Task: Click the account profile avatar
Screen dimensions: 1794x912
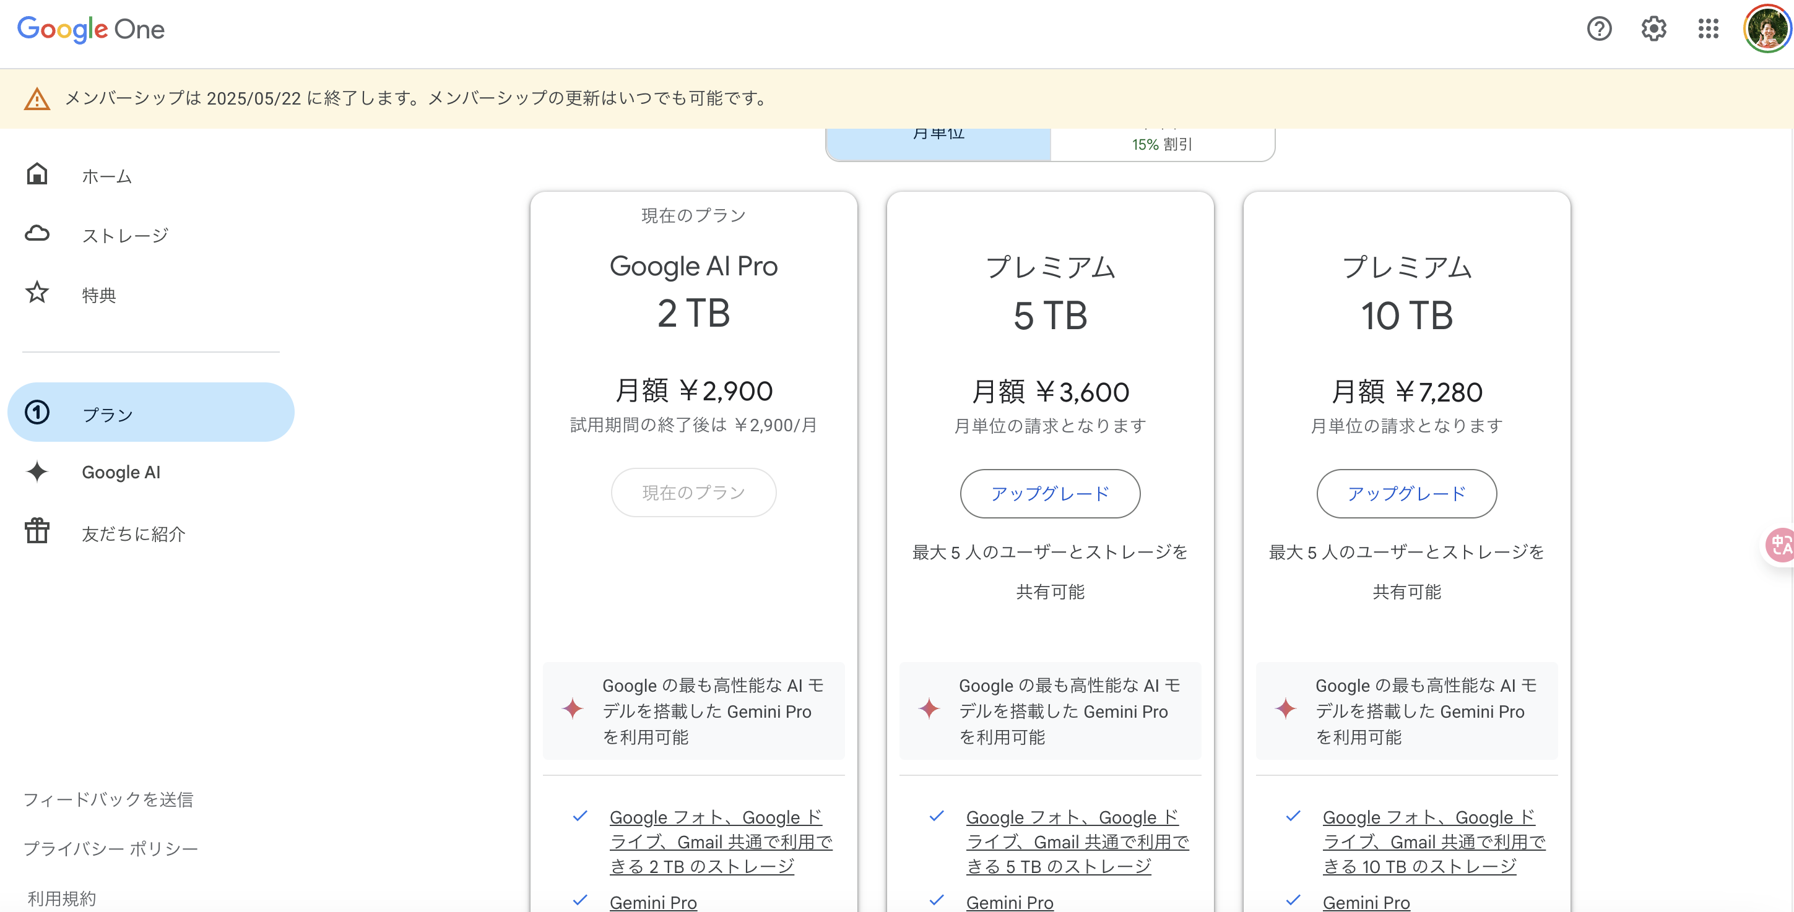Action: 1766,28
